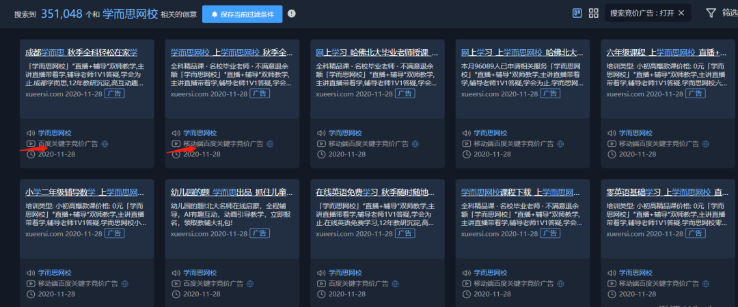Click video icon on 网上学习 哈佛北大毕业老师授课 card
This screenshot has height=307, width=738.
click(x=321, y=144)
